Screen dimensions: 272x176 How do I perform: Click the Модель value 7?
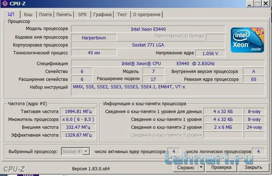point(153,72)
